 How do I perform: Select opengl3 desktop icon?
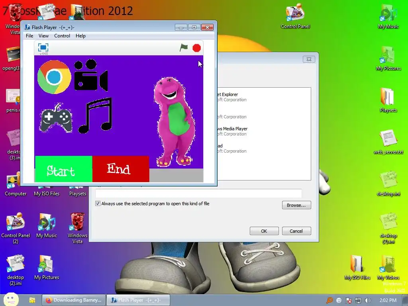point(12,59)
